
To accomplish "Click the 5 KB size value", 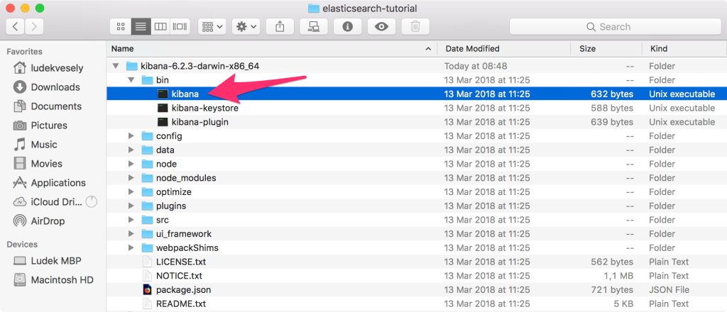I will click(x=623, y=303).
